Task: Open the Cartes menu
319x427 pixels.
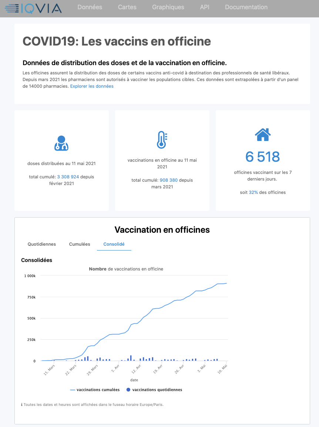Action: click(127, 7)
